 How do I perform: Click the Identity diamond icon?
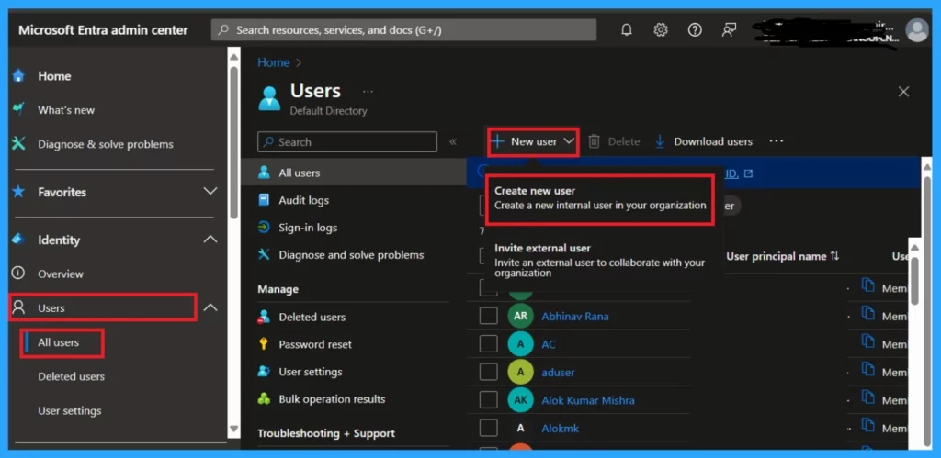(18, 240)
